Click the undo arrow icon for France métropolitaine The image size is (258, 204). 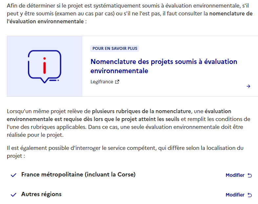tap(250, 175)
